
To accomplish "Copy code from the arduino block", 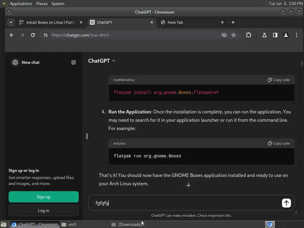I will pos(279,143).
